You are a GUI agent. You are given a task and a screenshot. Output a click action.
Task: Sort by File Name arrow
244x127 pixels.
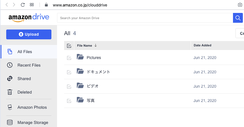[x=95, y=46]
